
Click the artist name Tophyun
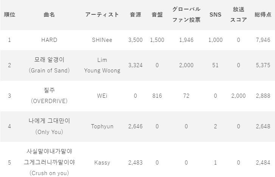(102, 126)
